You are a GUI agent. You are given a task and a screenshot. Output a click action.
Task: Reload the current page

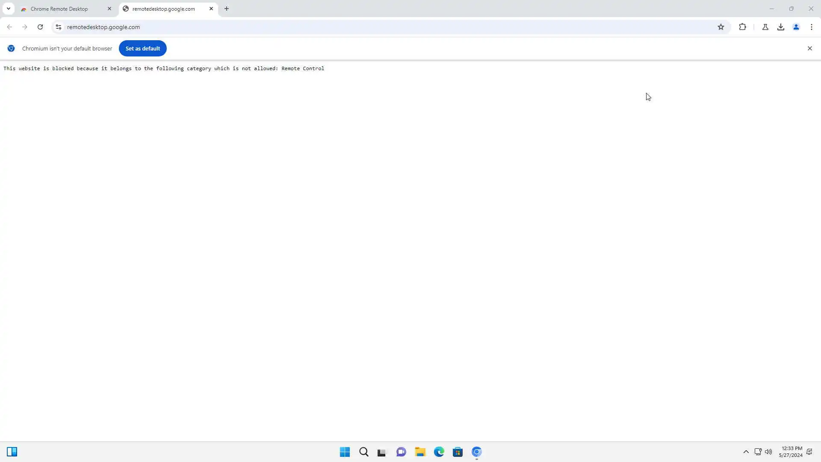pos(40,27)
